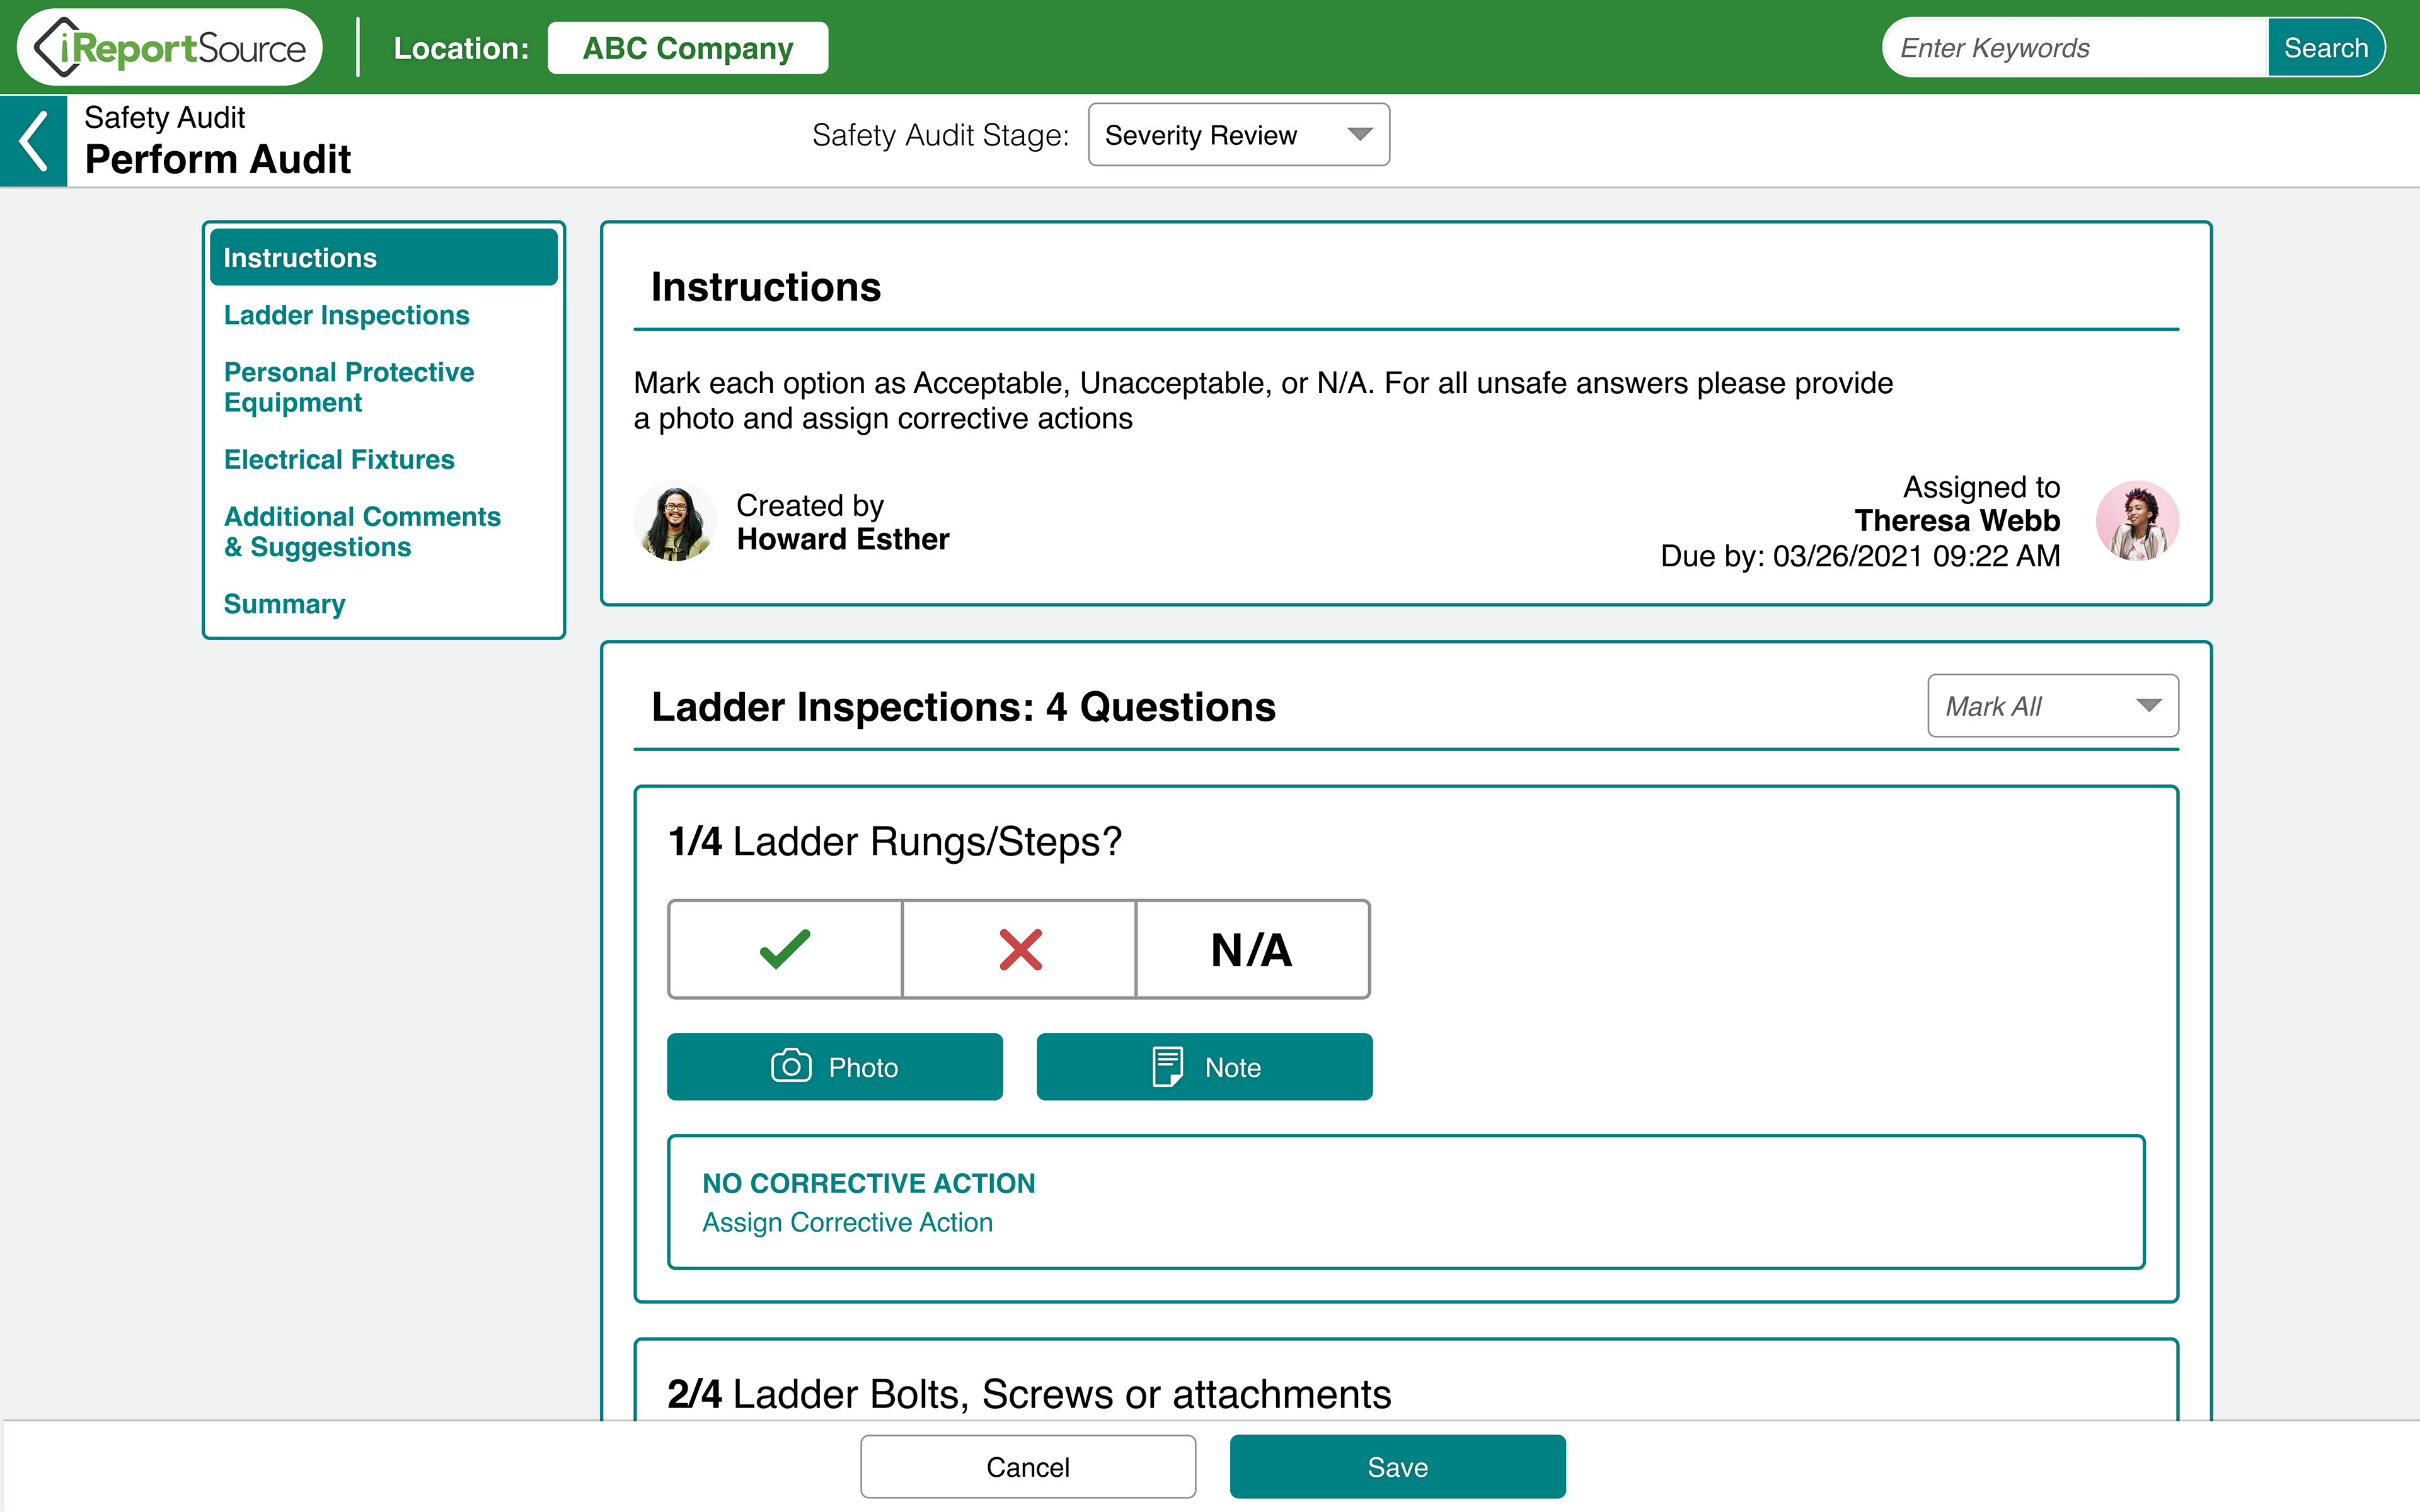
Task: Mark Ladder Rungs/Steps as acceptable with green checkmark
Action: (x=785, y=949)
